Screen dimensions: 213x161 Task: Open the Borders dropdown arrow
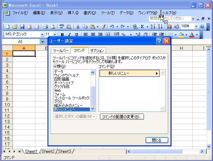coord(176,35)
